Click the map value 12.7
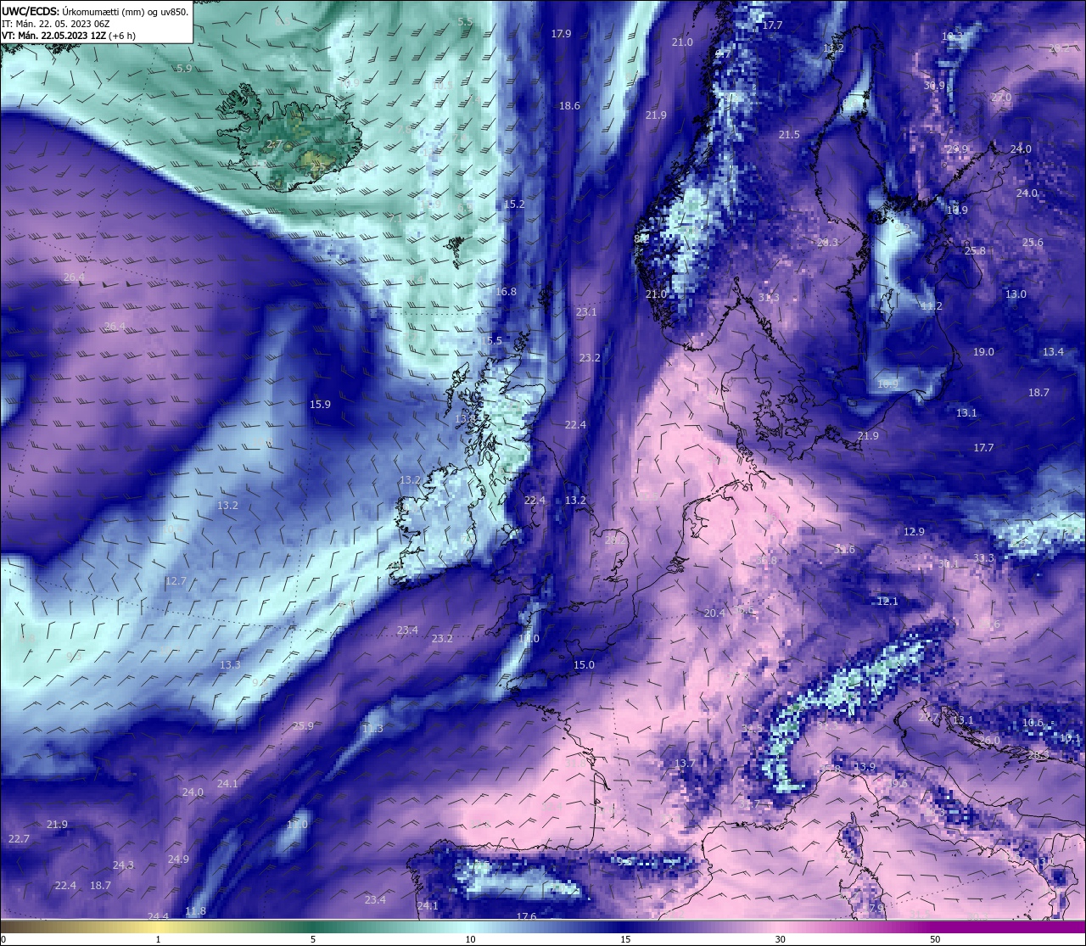The width and height of the screenshot is (1086, 946). [176, 581]
